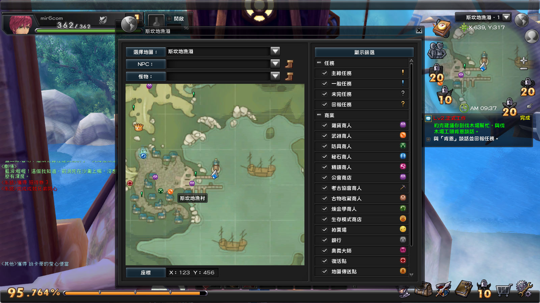This screenshot has height=303, width=540.
Task: Click the 顯示篩選 header button
Action: coord(364,52)
